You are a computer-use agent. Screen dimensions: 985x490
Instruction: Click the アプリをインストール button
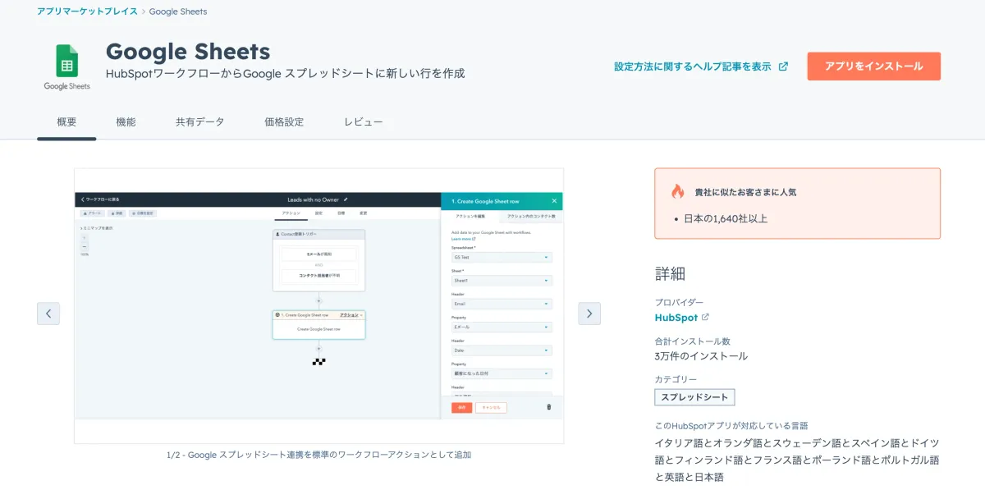click(x=873, y=66)
